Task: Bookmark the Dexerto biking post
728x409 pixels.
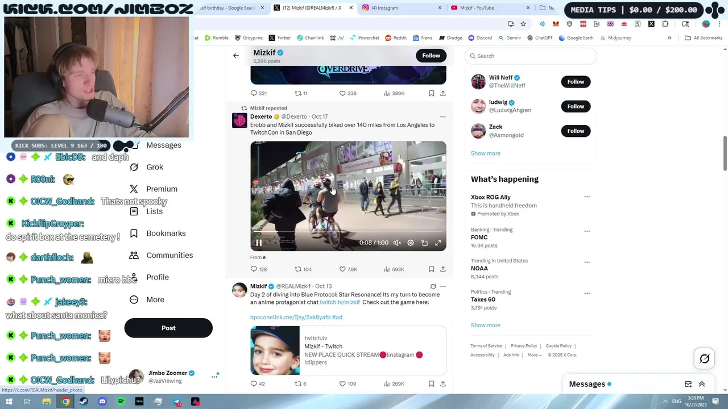Action: pyautogui.click(x=432, y=269)
